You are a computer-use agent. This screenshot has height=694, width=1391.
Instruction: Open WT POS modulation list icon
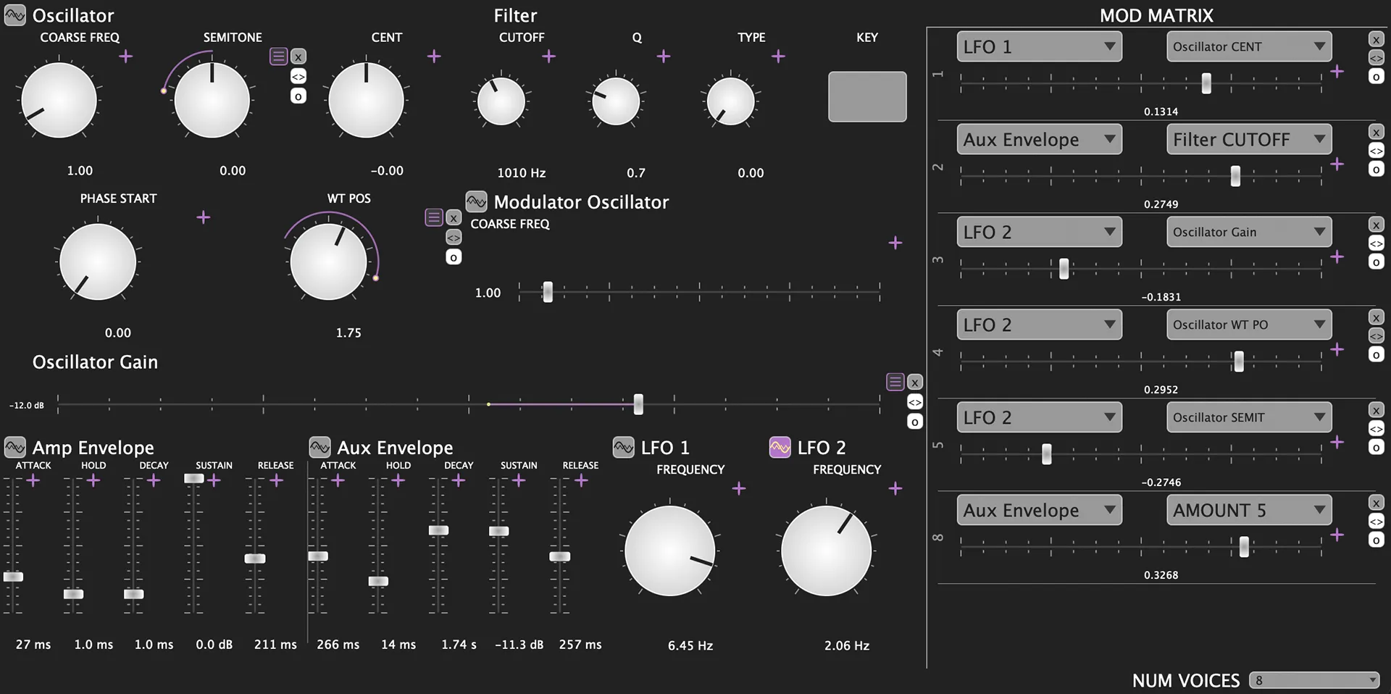pyautogui.click(x=433, y=217)
